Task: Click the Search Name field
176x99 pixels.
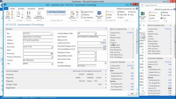Action: click(x=92, y=37)
